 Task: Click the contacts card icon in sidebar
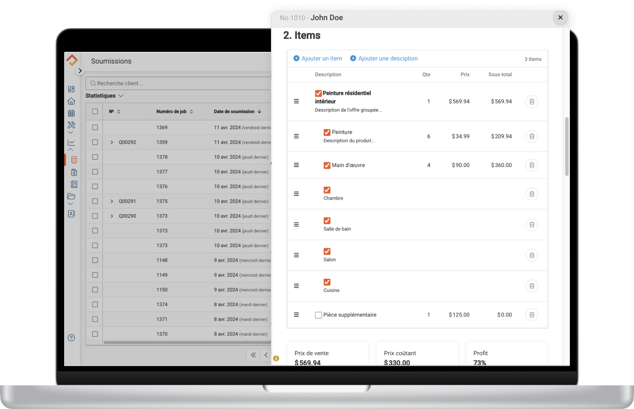click(x=71, y=214)
